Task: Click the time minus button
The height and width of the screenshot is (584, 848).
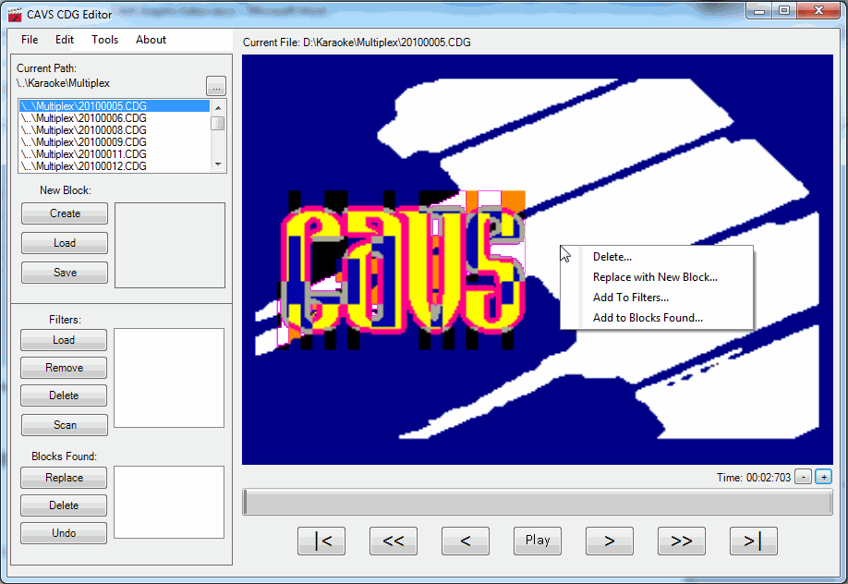Action: (804, 477)
